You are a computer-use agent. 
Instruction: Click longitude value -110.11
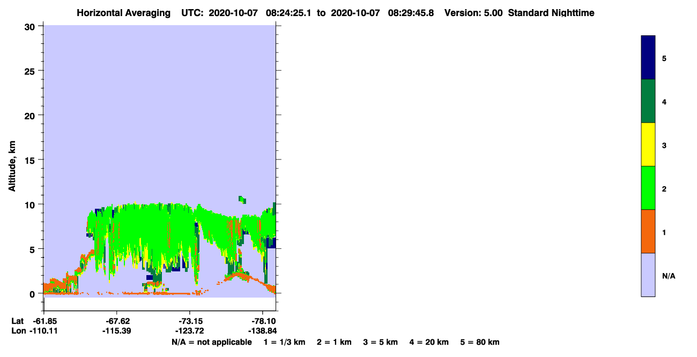[43, 331]
